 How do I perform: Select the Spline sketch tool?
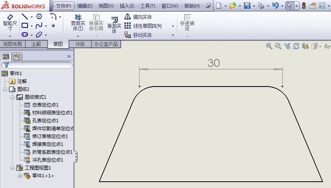[39, 26]
